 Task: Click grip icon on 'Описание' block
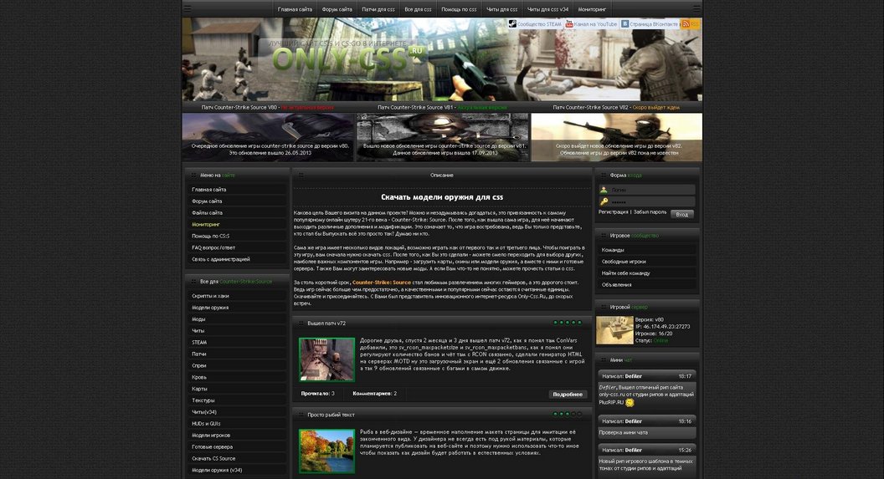(x=301, y=175)
